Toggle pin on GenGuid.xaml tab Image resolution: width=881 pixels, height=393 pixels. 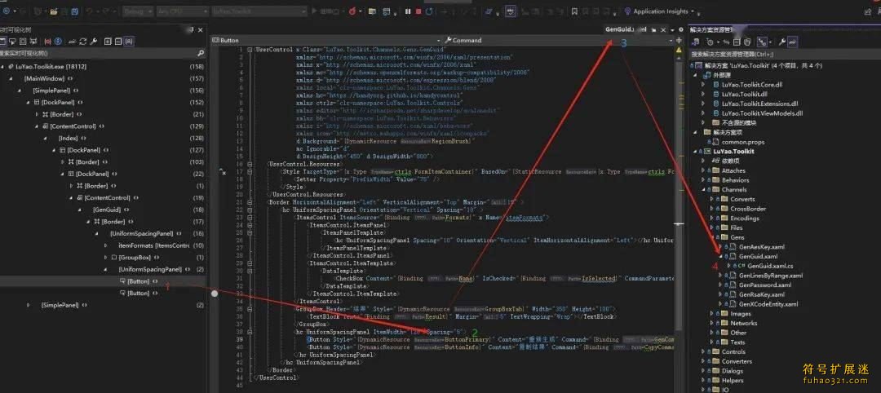pos(653,29)
